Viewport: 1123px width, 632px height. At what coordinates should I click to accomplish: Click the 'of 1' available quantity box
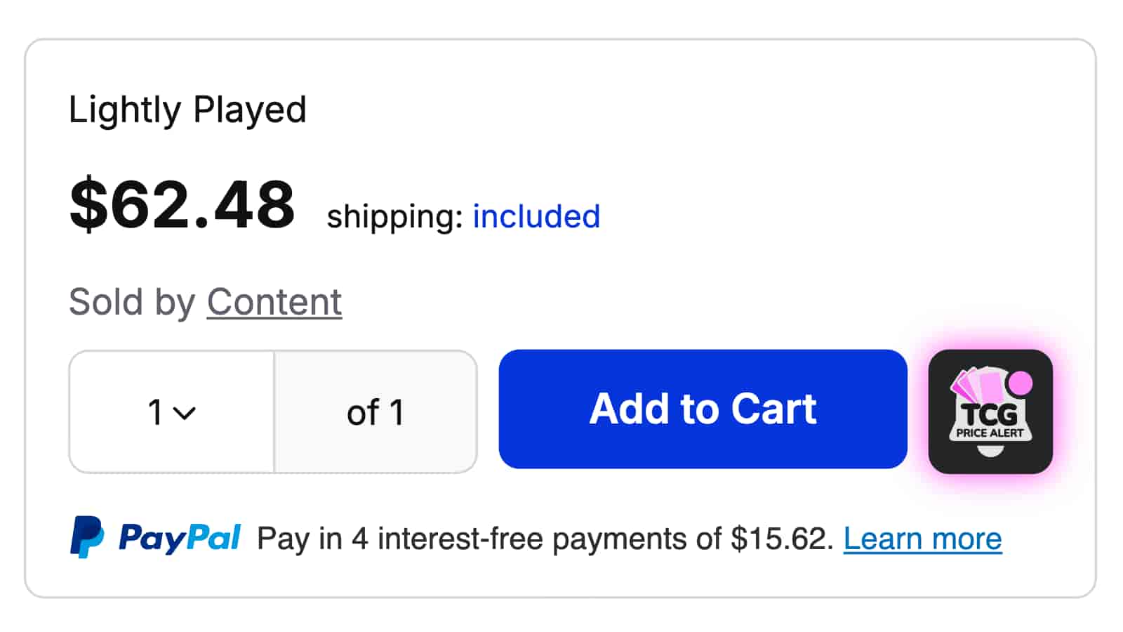tap(376, 412)
